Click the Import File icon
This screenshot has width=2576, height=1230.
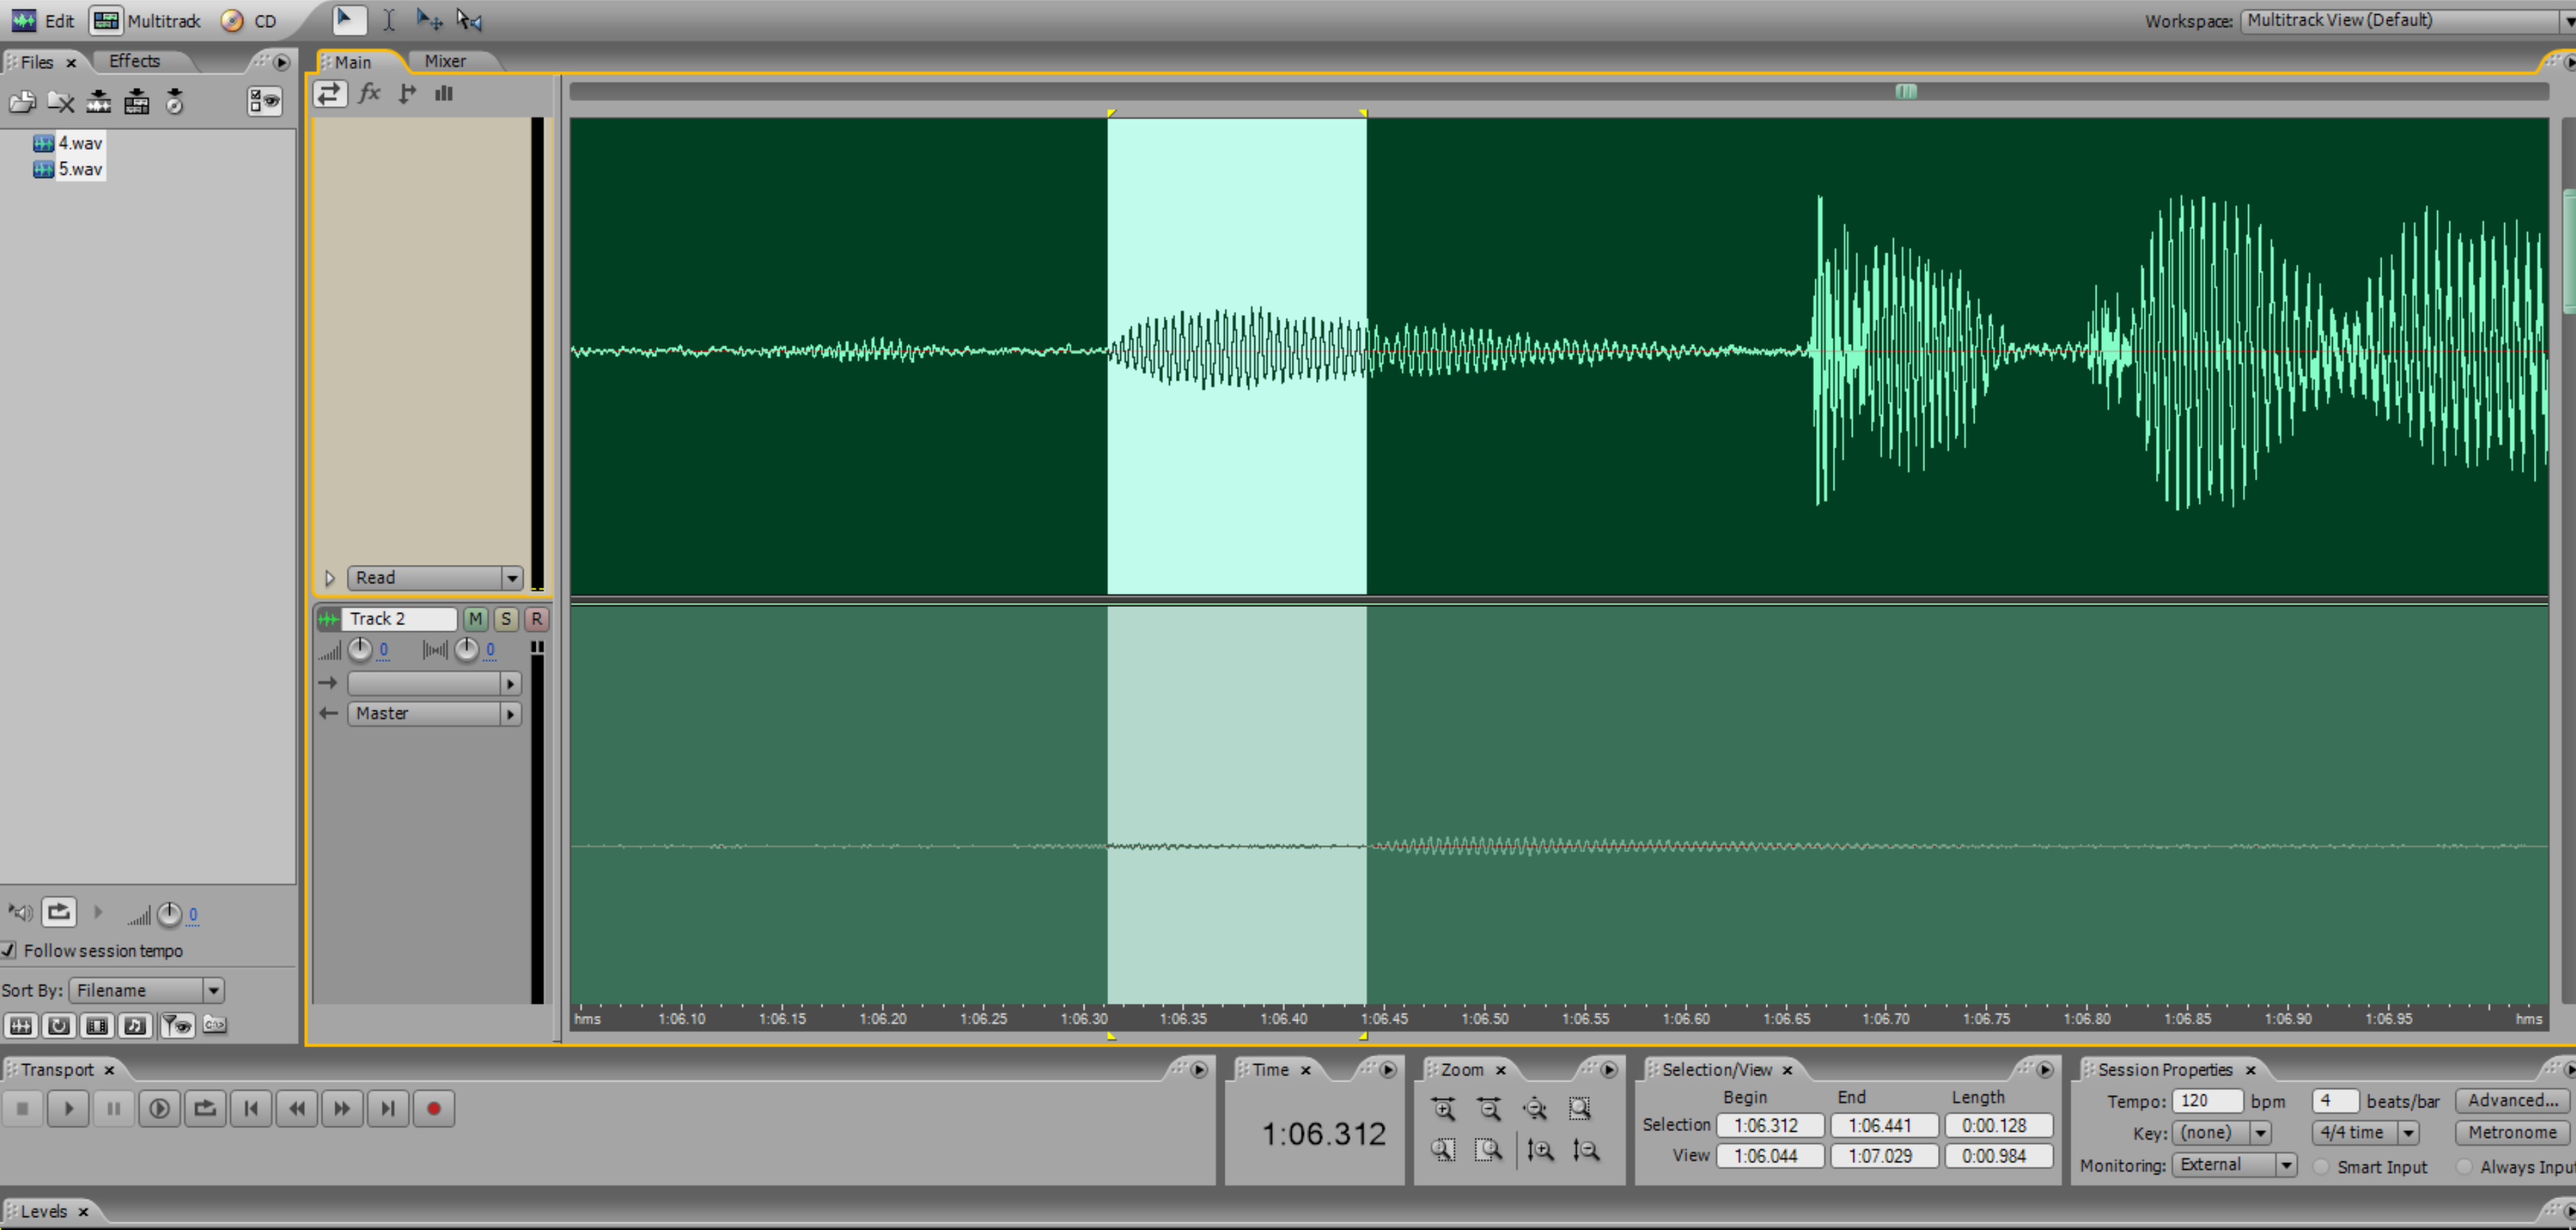22,102
